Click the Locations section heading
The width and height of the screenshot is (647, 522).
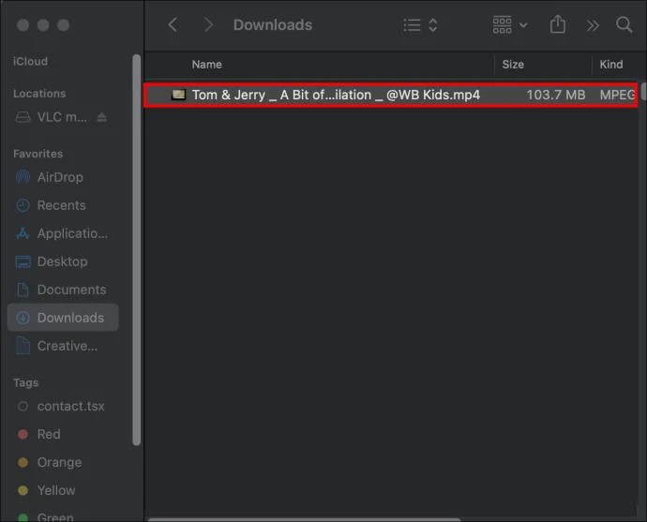pos(39,94)
